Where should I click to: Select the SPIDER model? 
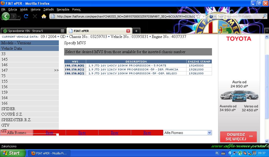29,109
